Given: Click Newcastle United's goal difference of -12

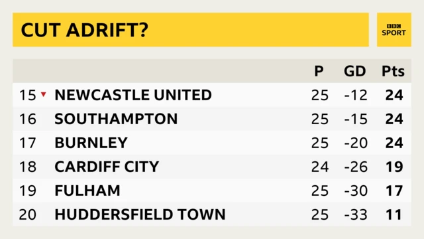Looking at the screenshot, I should 356,95.
